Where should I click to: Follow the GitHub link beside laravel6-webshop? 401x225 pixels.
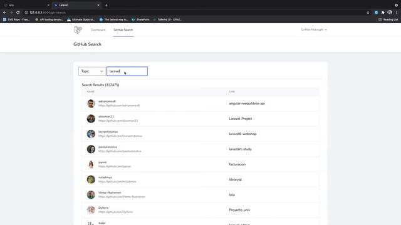[x=120, y=136]
